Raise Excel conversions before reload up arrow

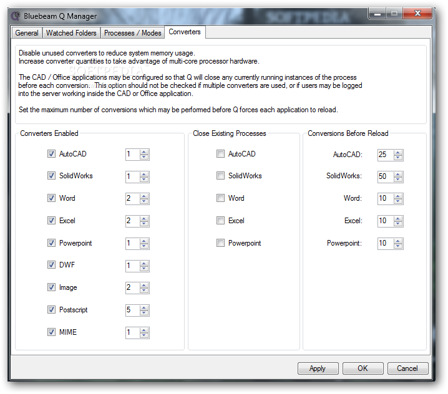coord(397,218)
